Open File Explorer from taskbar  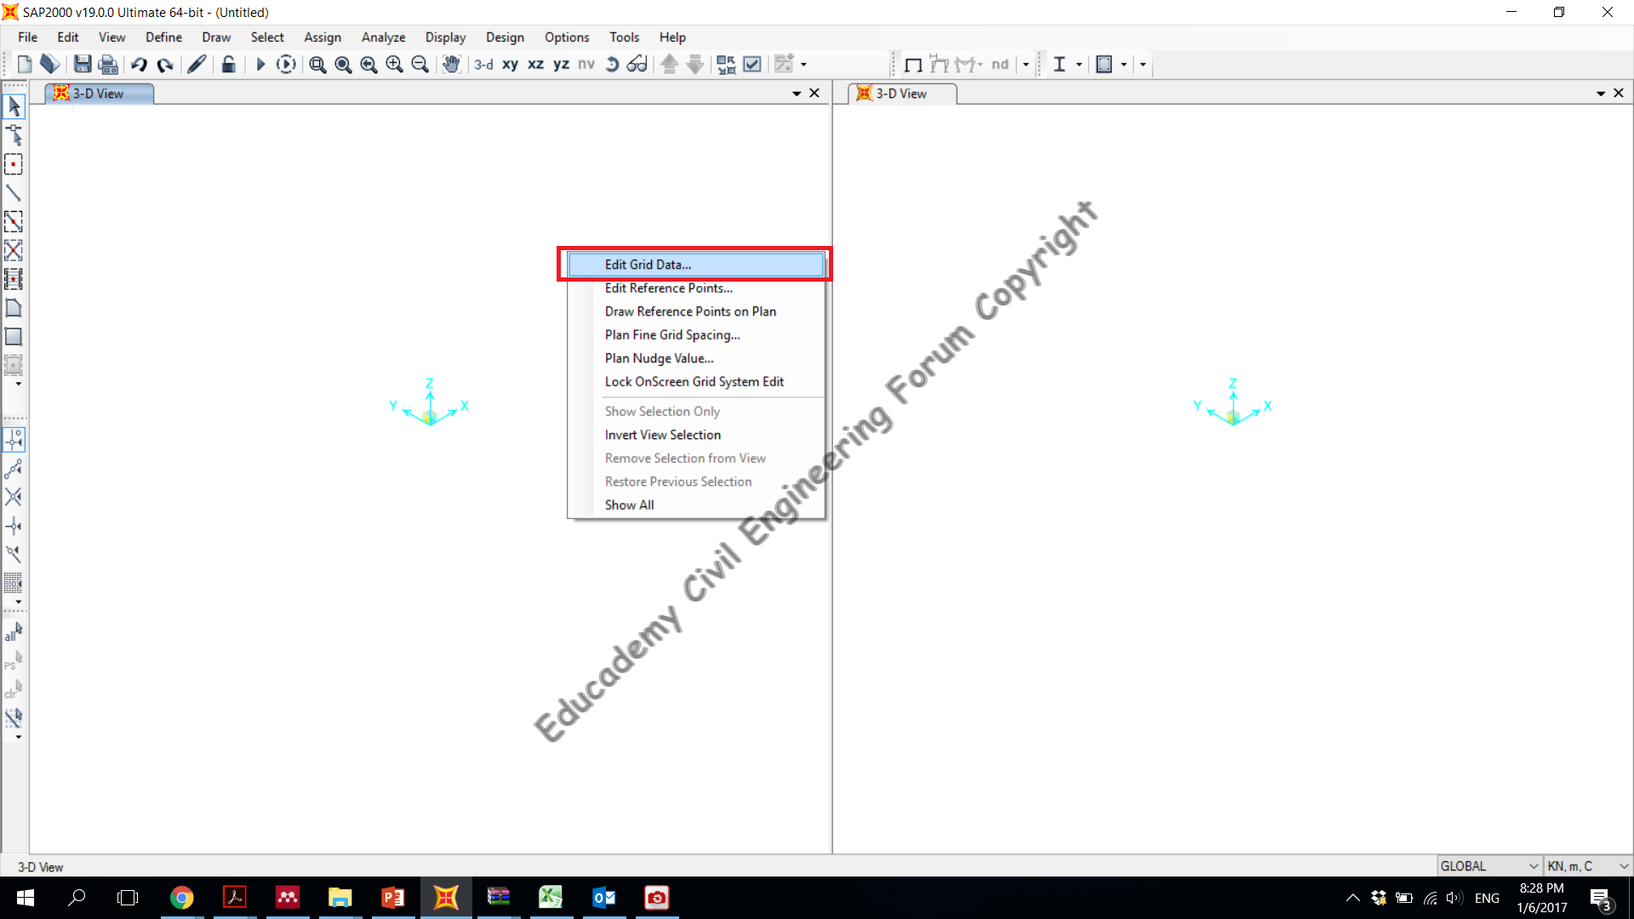(x=340, y=898)
